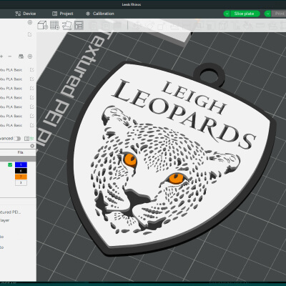The width and height of the screenshot is (286, 286).
Task: Click the Print button
Action: [279, 14]
